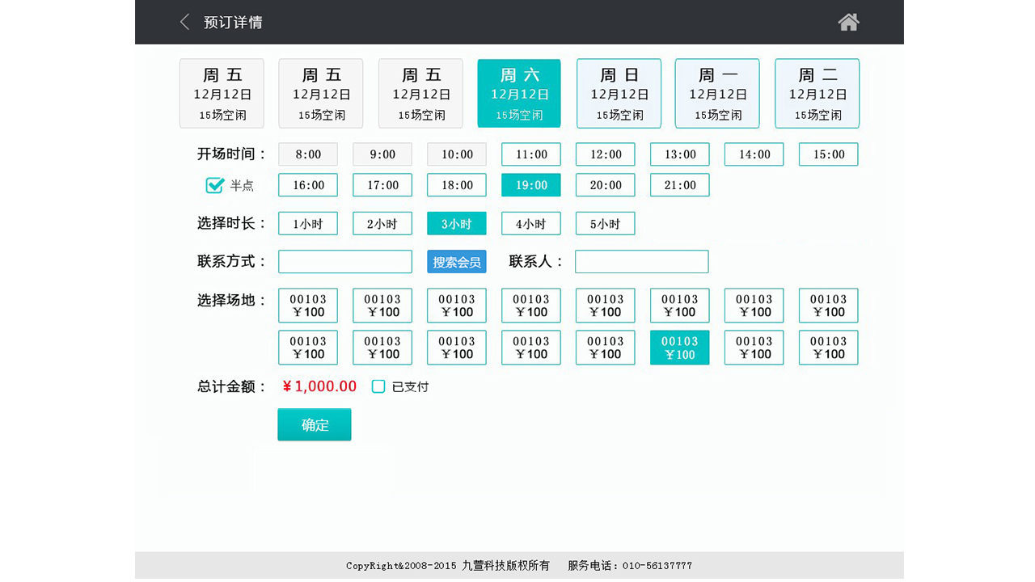Select the 17:00 time slot
The image size is (1035, 582).
(x=382, y=185)
